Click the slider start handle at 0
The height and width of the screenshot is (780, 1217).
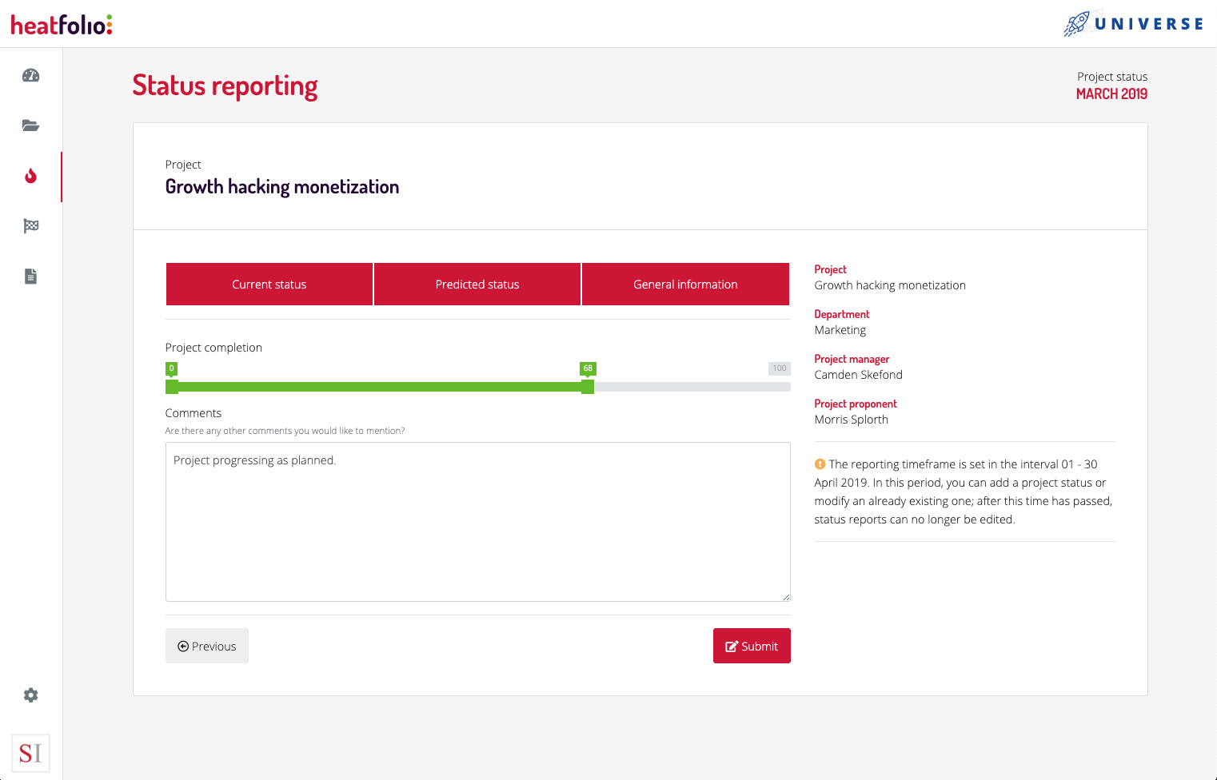172,387
